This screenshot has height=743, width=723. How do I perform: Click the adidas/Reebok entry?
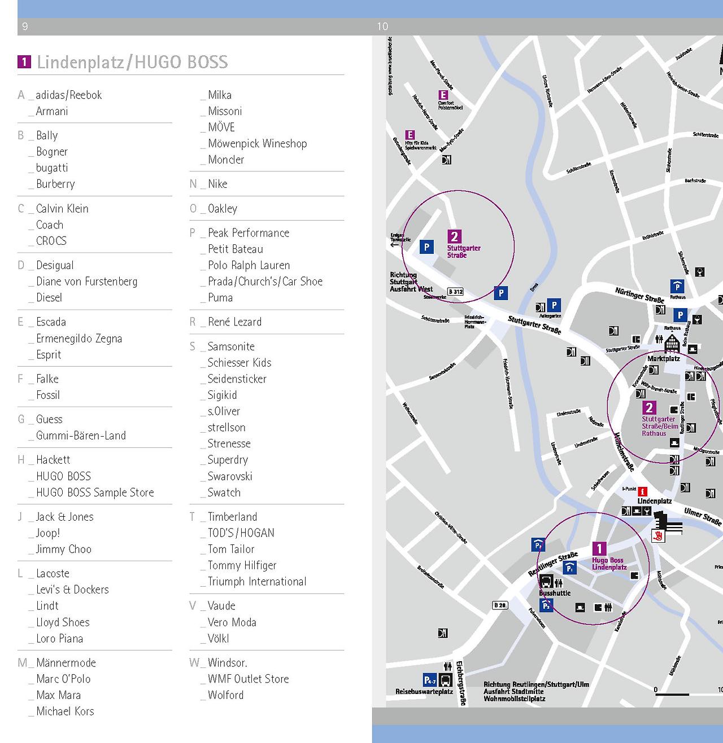69,95
